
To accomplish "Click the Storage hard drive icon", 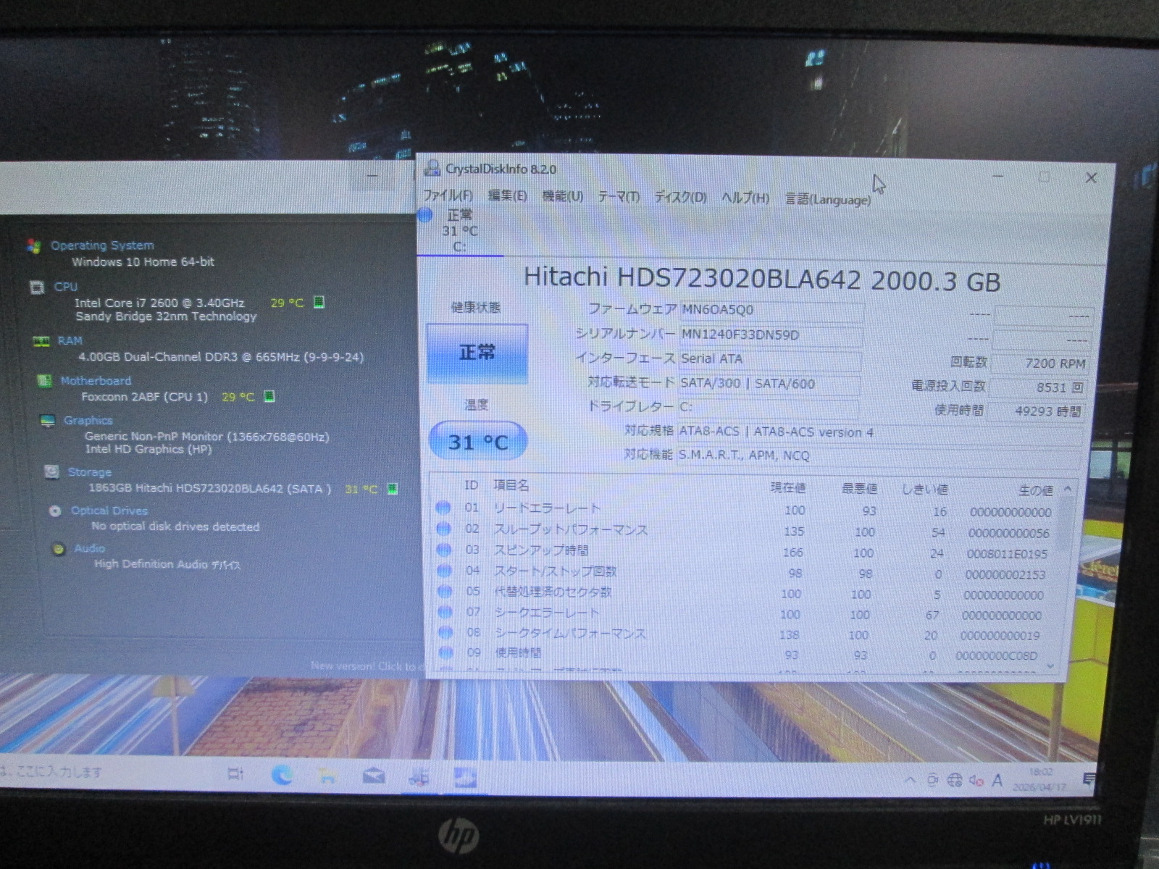I will pyautogui.click(x=51, y=472).
